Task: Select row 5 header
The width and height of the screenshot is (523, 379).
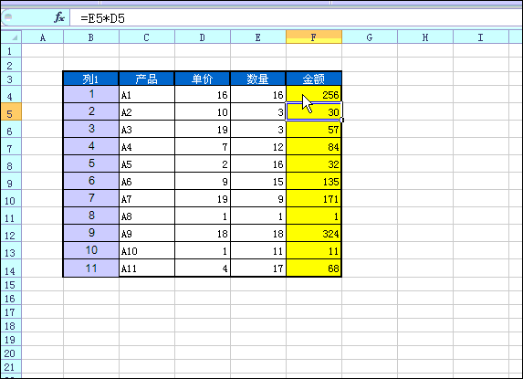Action: [11, 111]
